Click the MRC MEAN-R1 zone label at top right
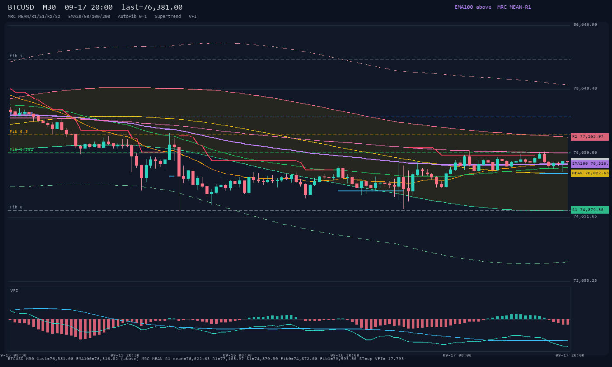612x367 pixels. coord(514,7)
